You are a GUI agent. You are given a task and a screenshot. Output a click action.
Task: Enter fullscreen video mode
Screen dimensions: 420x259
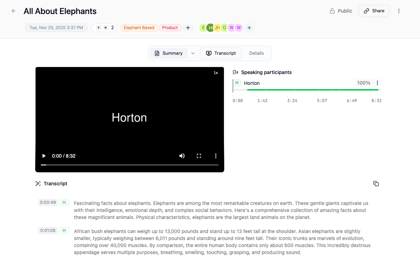tap(199, 156)
